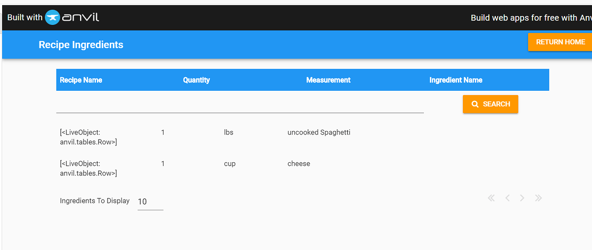This screenshot has width=592, height=250.
Task: Click the Measurement column header
Action: point(328,80)
